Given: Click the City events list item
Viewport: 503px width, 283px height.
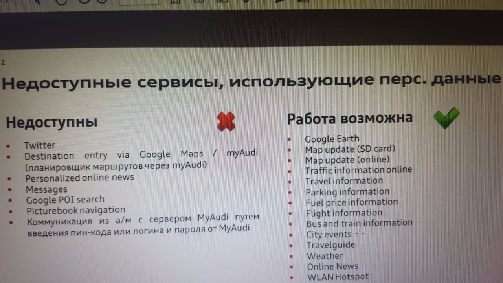Looking at the screenshot, I should point(329,235).
